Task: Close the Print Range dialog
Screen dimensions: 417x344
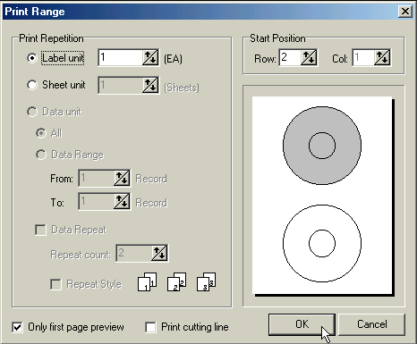Action: (405, 12)
